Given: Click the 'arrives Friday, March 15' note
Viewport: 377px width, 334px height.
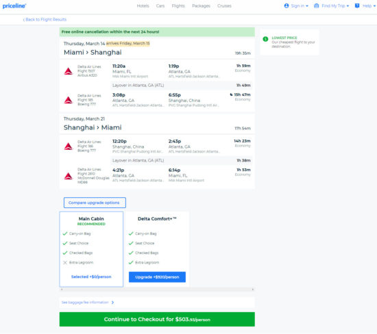Looking at the screenshot, I should [128, 43].
